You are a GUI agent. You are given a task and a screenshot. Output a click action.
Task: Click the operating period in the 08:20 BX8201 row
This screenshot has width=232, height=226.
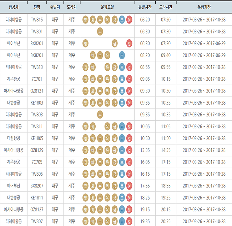pyautogui.click(x=204, y=55)
